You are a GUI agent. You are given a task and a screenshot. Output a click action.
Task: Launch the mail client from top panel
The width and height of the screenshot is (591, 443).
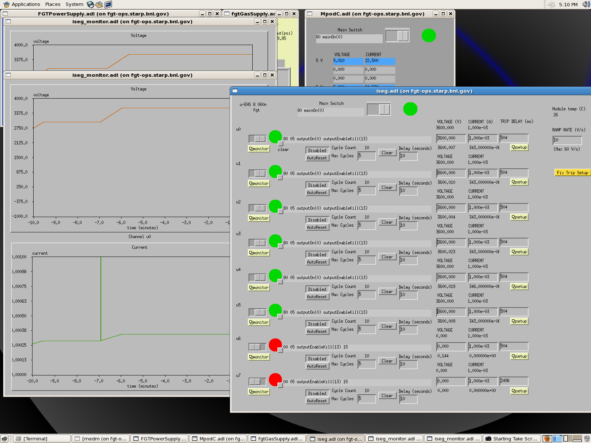99,4
